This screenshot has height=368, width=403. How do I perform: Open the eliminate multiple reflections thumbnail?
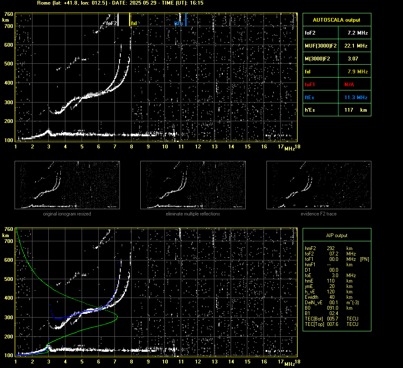click(x=193, y=185)
